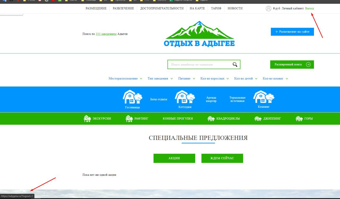Open the Базы отдыха link
Viewport: 340px width, 199px height.
(159, 99)
